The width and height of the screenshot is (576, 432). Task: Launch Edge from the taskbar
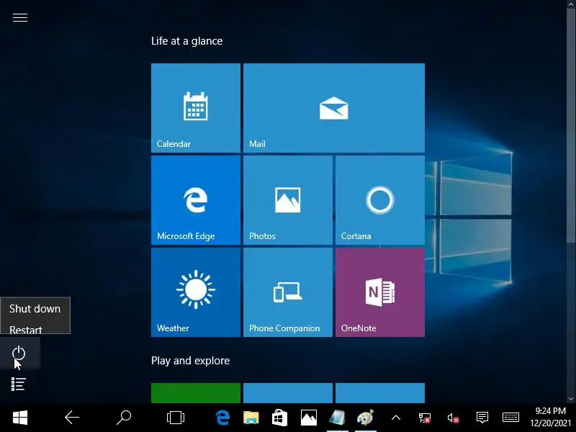click(222, 418)
